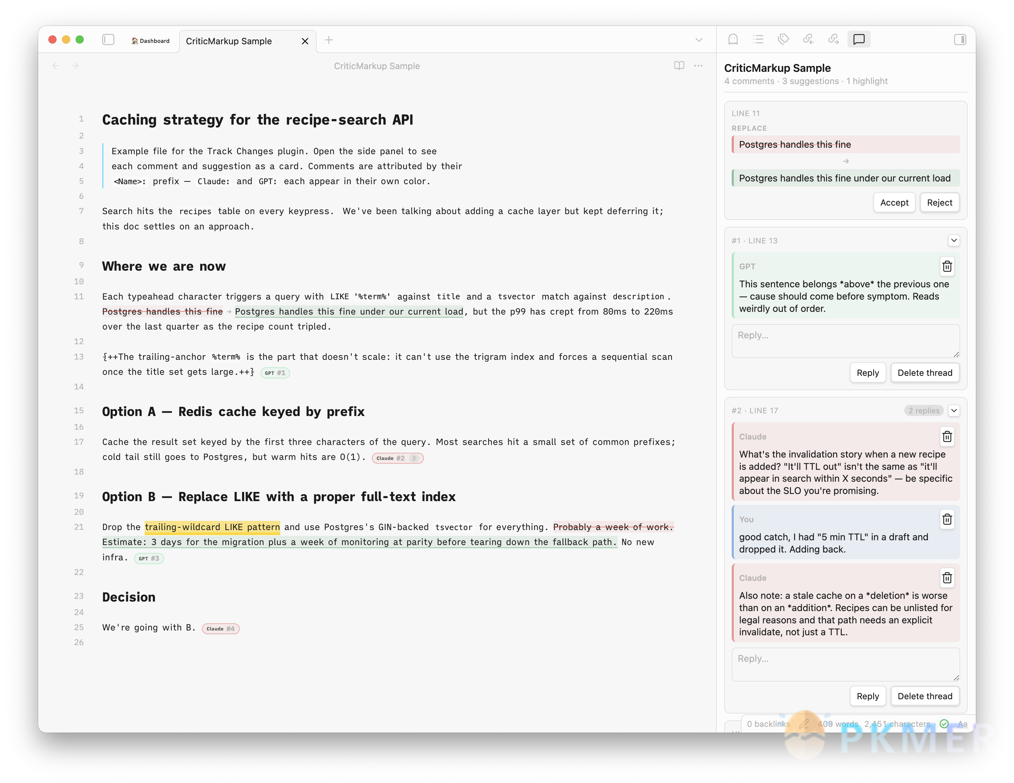This screenshot has height=783, width=1014.
Task: Open the Outgoing links panel tab
Action: pyautogui.click(x=834, y=39)
